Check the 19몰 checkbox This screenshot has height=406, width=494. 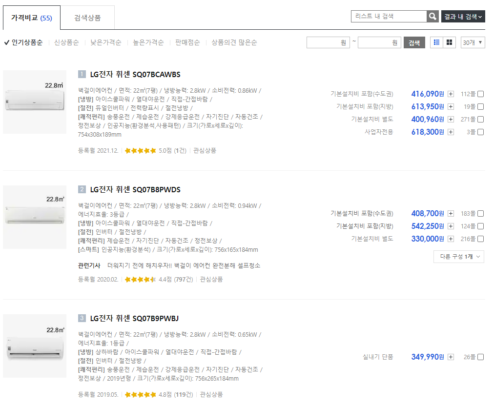[480, 107]
